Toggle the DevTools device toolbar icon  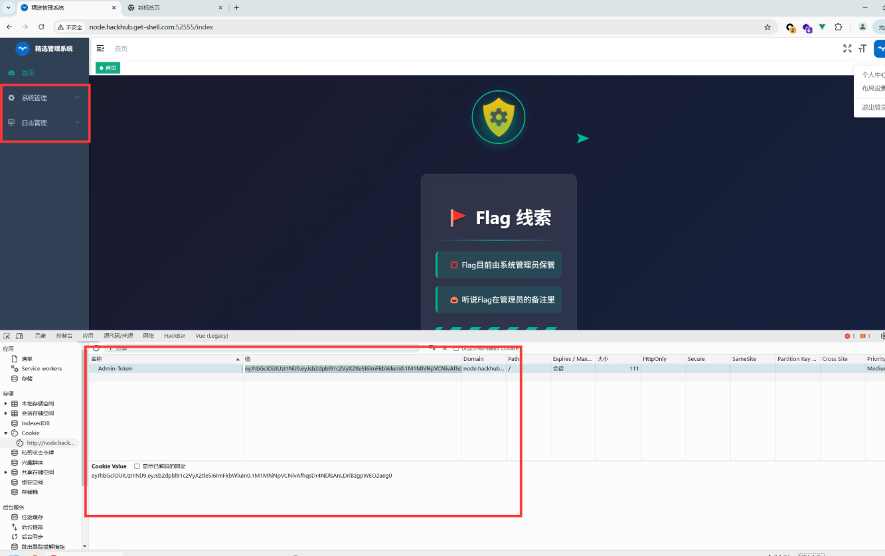(x=19, y=336)
